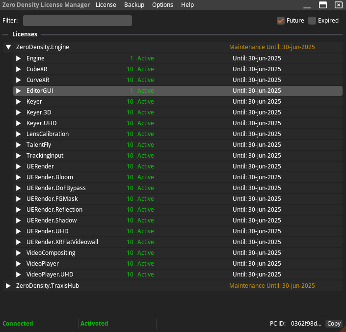The width and height of the screenshot is (346, 332).
Task: Uncheck the Future checkbox
Action: 281,21
